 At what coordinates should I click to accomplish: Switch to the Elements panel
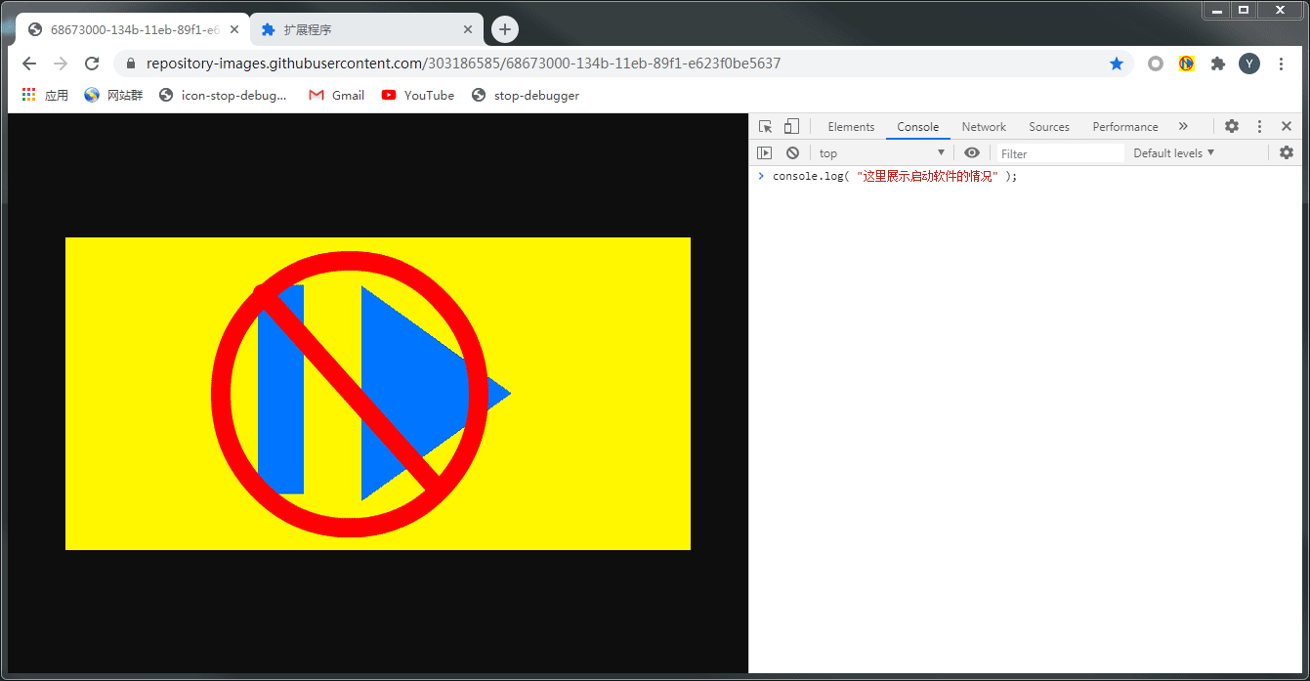click(851, 127)
